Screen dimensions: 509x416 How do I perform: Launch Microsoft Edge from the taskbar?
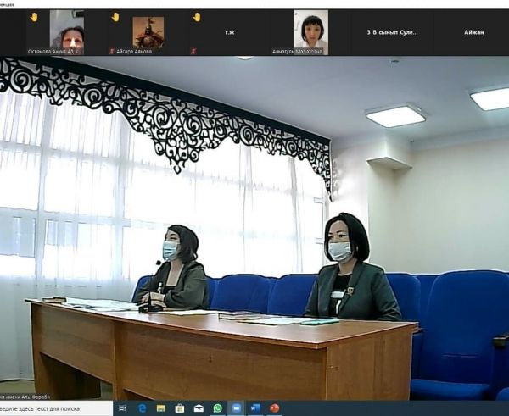pos(143,408)
